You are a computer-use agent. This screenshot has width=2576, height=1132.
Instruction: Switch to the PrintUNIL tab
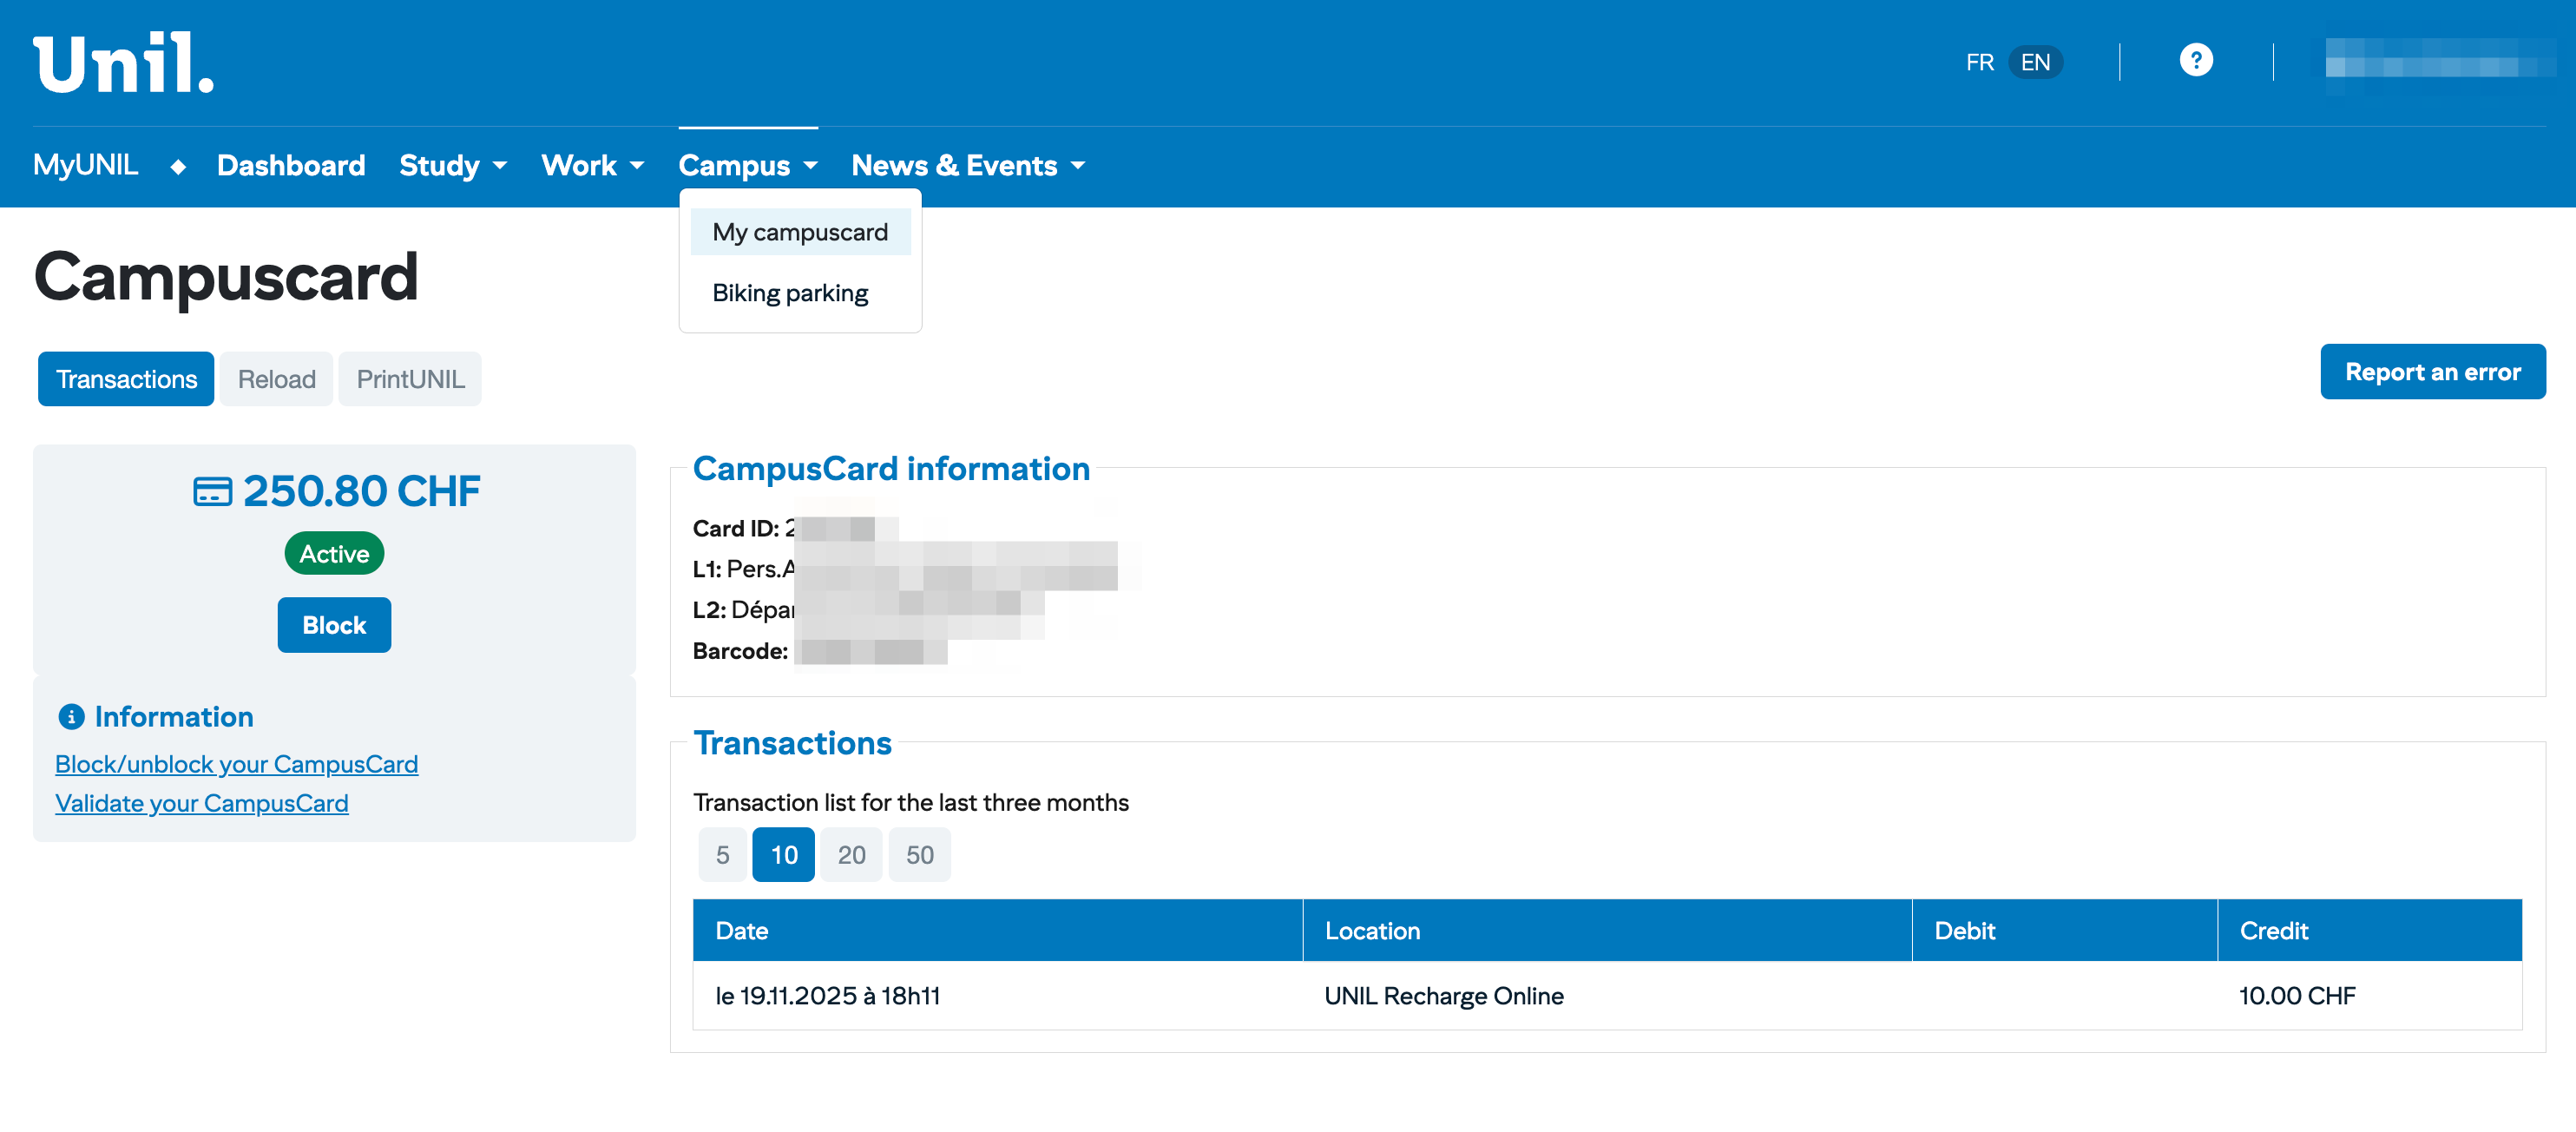pos(410,379)
